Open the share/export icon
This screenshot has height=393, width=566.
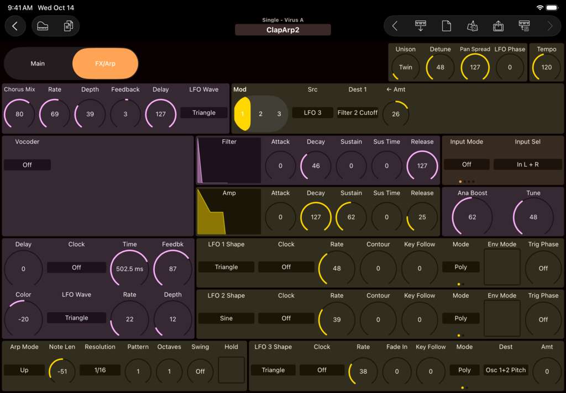point(498,26)
